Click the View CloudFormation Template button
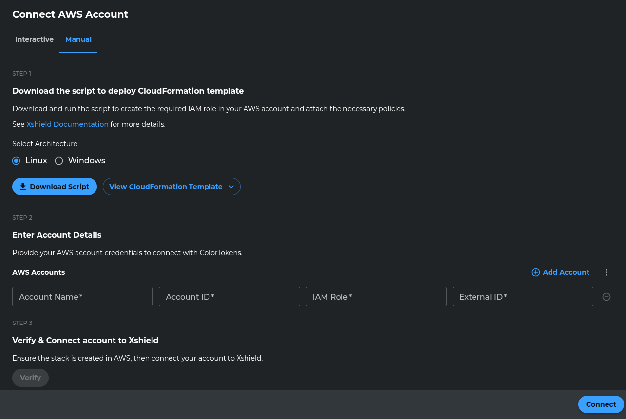This screenshot has width=626, height=419. pyautogui.click(x=166, y=187)
